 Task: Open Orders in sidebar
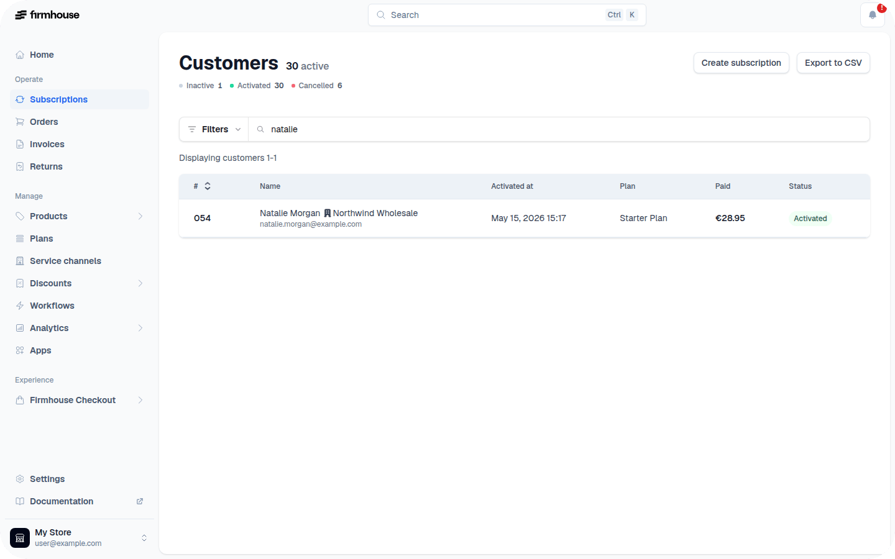(x=80, y=122)
